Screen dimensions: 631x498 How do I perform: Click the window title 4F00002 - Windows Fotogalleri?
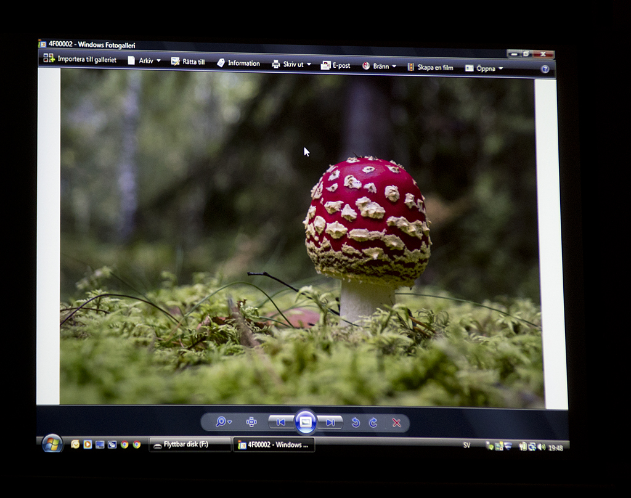92,44
